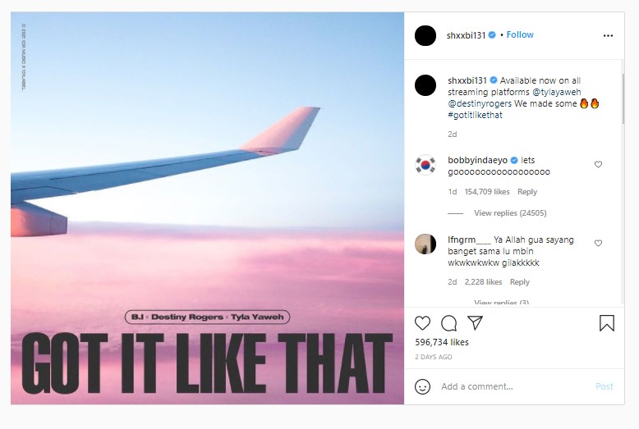This screenshot has height=429, width=639.
Task: Open the three-dot more options menu
Action: [x=608, y=36]
